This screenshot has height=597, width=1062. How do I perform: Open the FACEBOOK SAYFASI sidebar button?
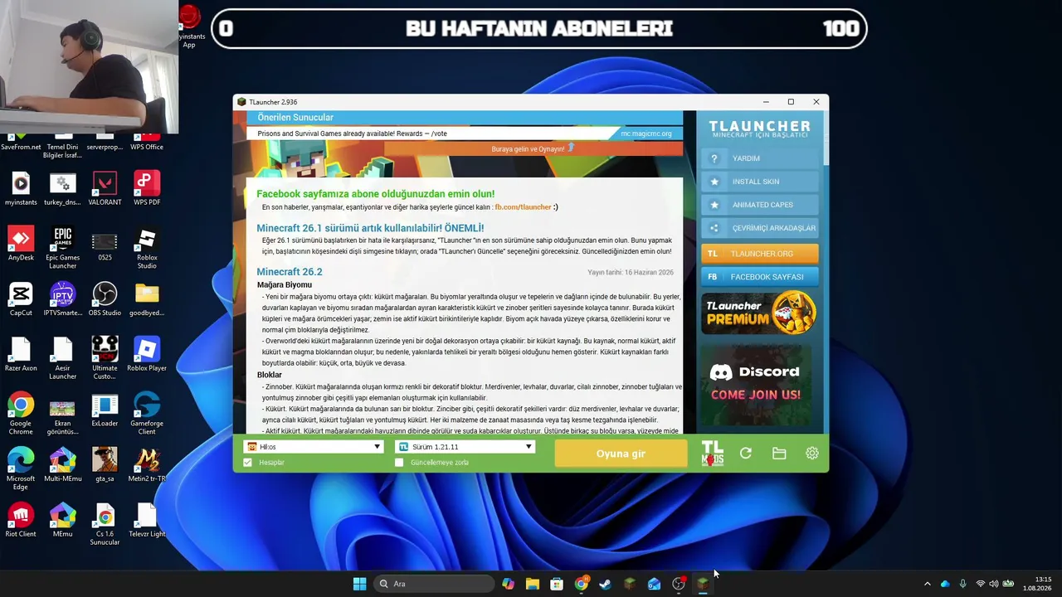[x=760, y=277]
